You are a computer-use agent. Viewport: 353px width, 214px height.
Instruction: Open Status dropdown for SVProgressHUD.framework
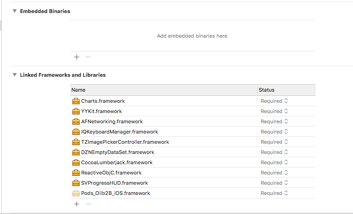point(274,183)
